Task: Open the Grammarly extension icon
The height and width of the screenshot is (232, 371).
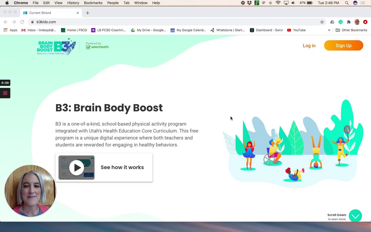Action: 341,22
